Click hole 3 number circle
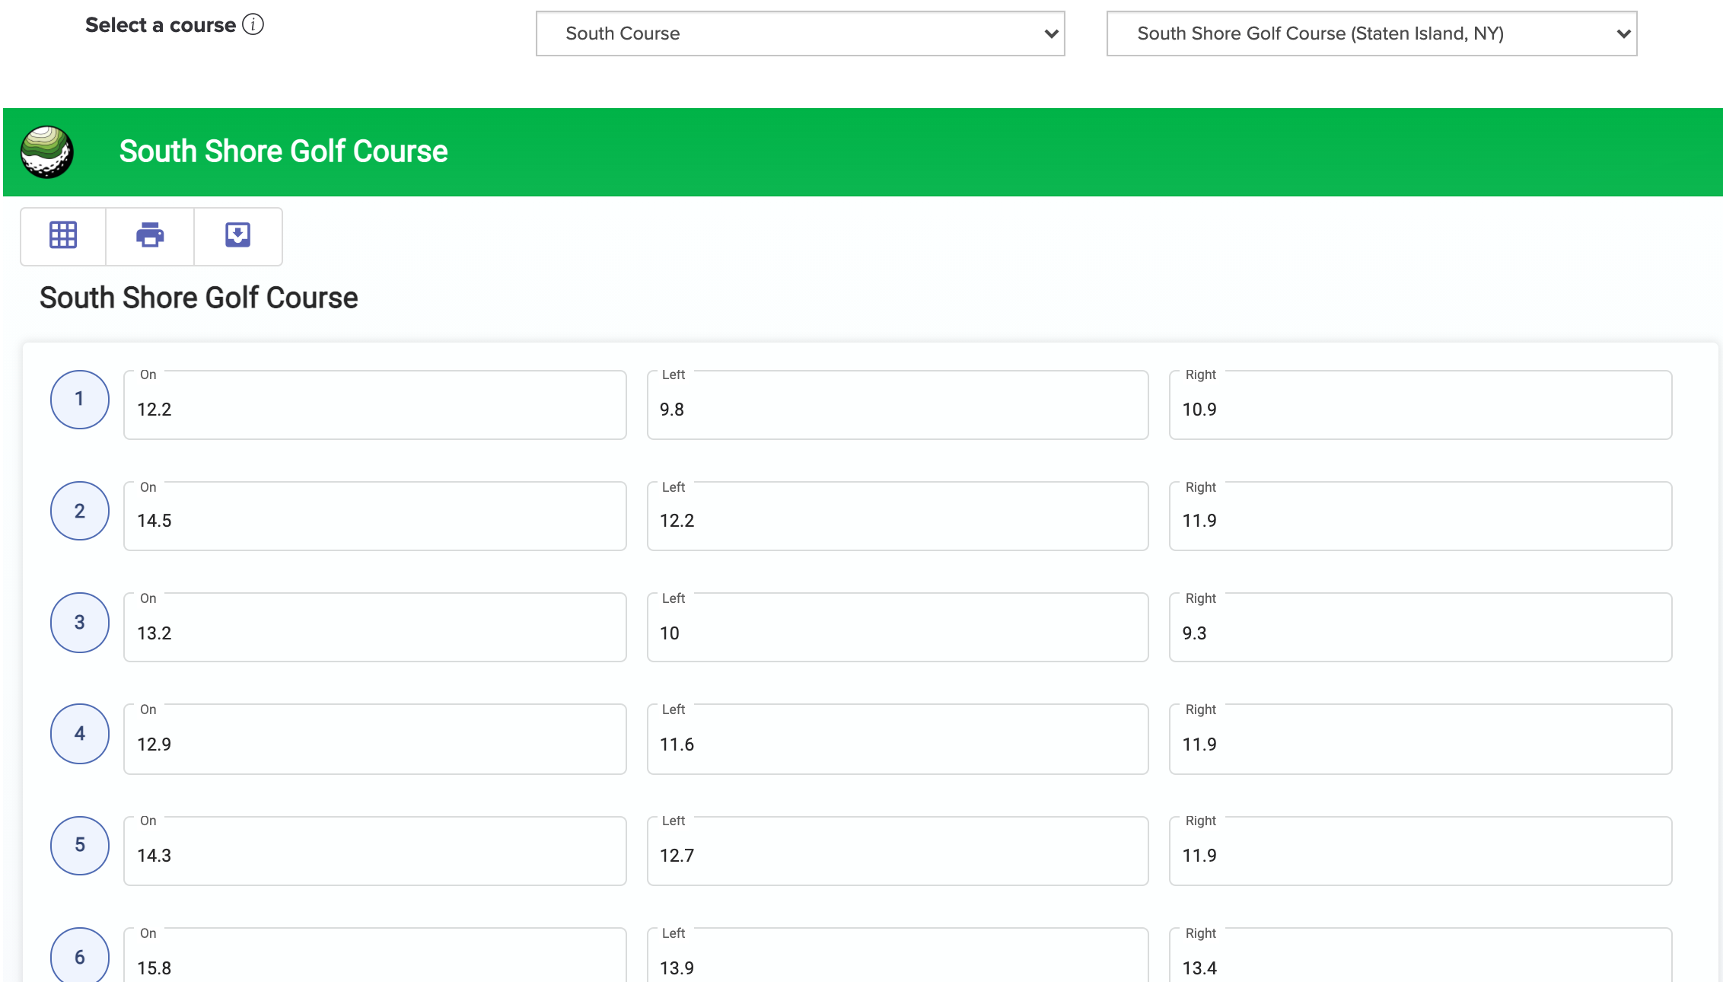 [x=80, y=623]
